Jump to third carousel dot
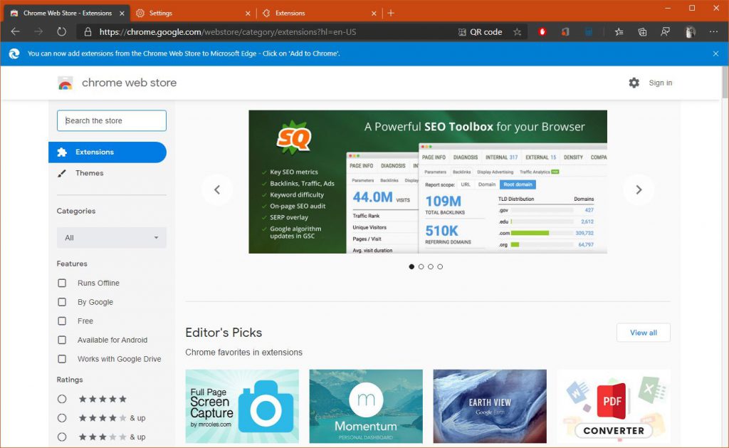Screen dimensions: 729x448 (431, 266)
